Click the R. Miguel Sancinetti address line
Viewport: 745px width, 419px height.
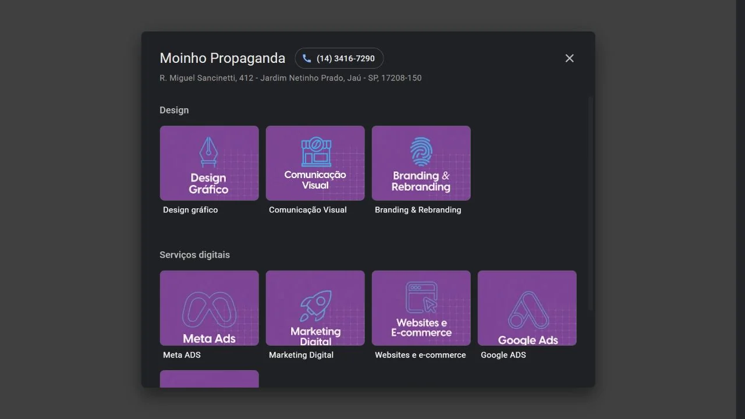[x=290, y=78]
